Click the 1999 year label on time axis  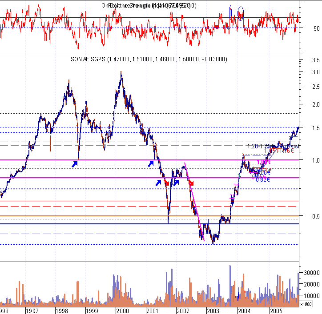click(x=92, y=311)
